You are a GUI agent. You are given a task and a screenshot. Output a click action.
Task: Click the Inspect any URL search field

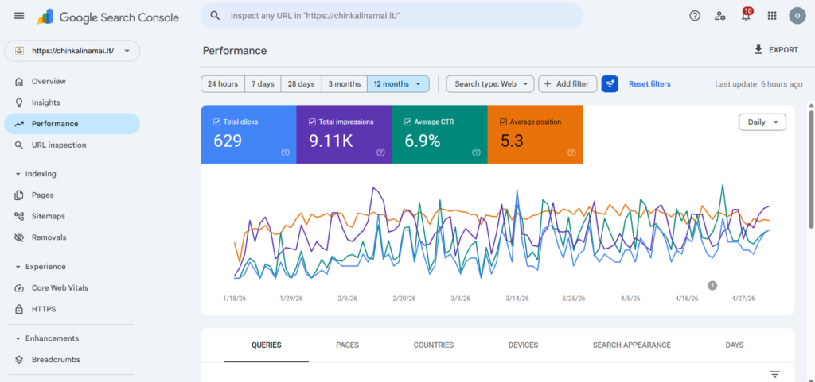click(392, 16)
